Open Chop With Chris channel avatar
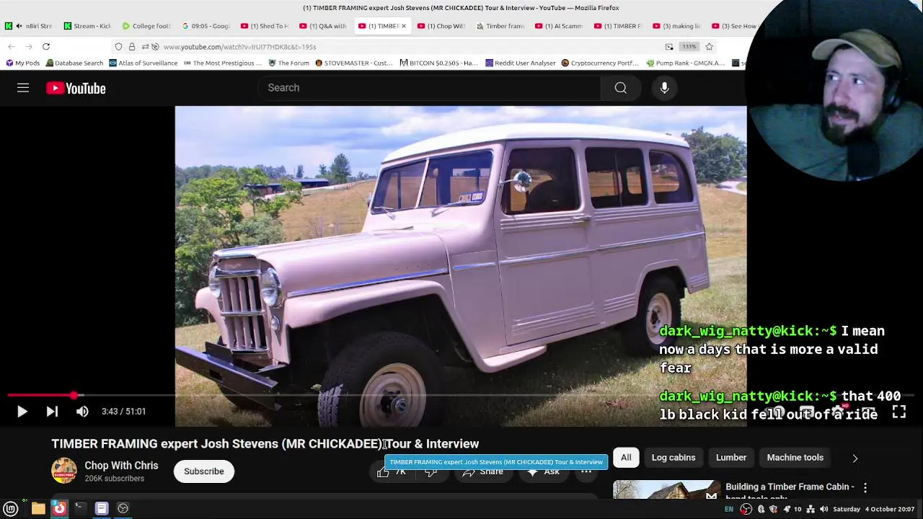The width and height of the screenshot is (923, 519). click(64, 471)
